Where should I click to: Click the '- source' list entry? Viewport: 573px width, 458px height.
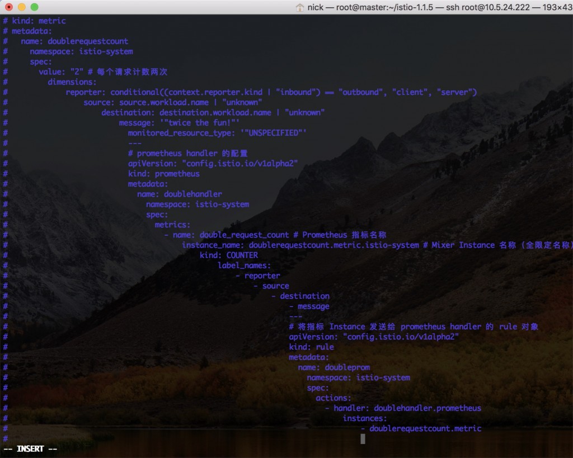271,286
